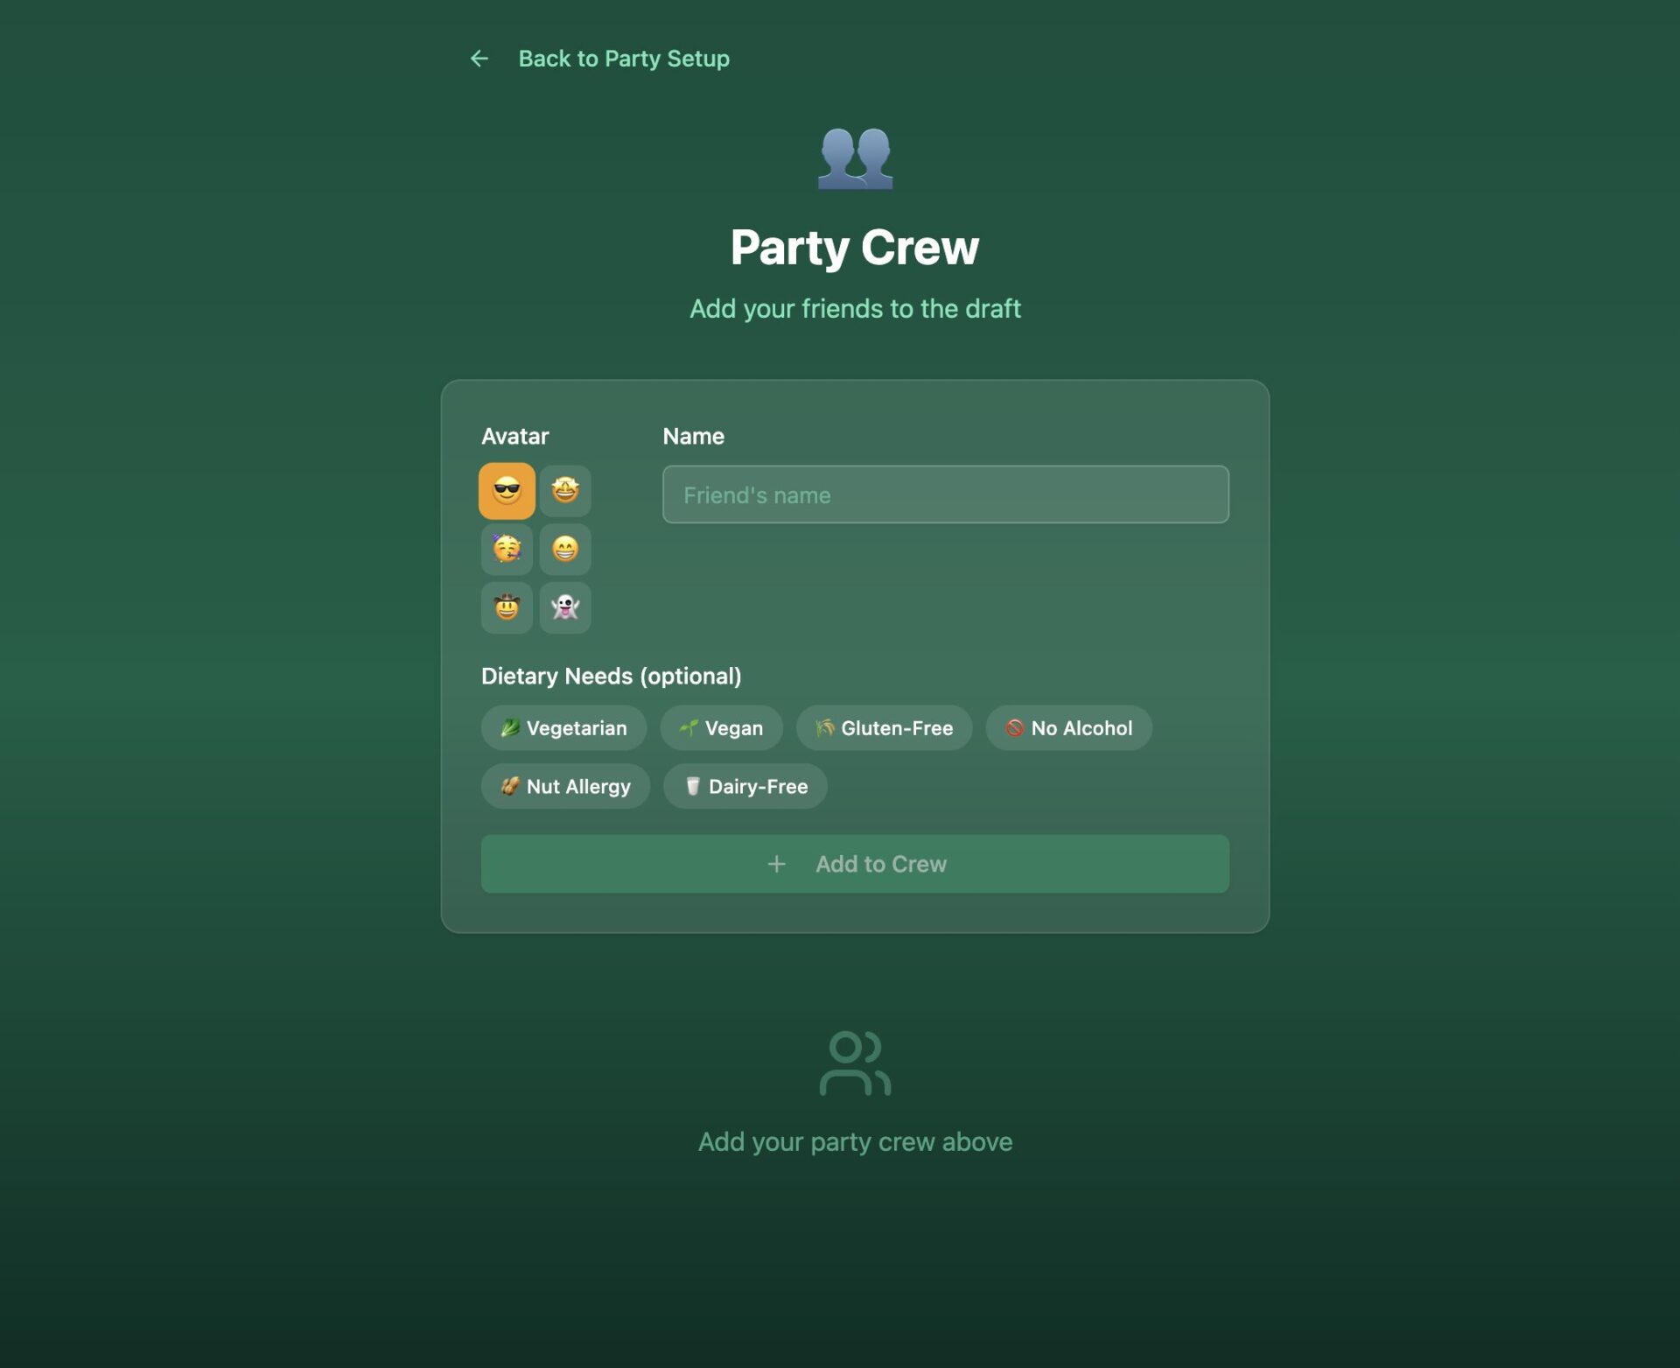This screenshot has height=1368, width=1680.
Task: Enable the Vegan dietary option
Action: pyautogui.click(x=721, y=728)
